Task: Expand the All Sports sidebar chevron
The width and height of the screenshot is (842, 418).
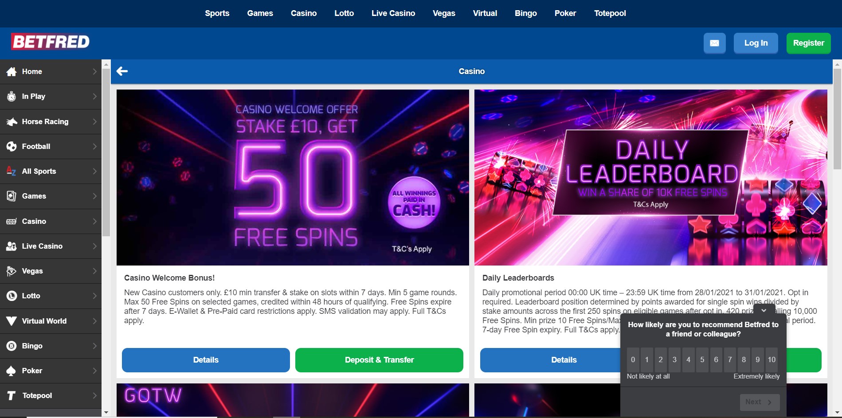Action: tap(94, 171)
